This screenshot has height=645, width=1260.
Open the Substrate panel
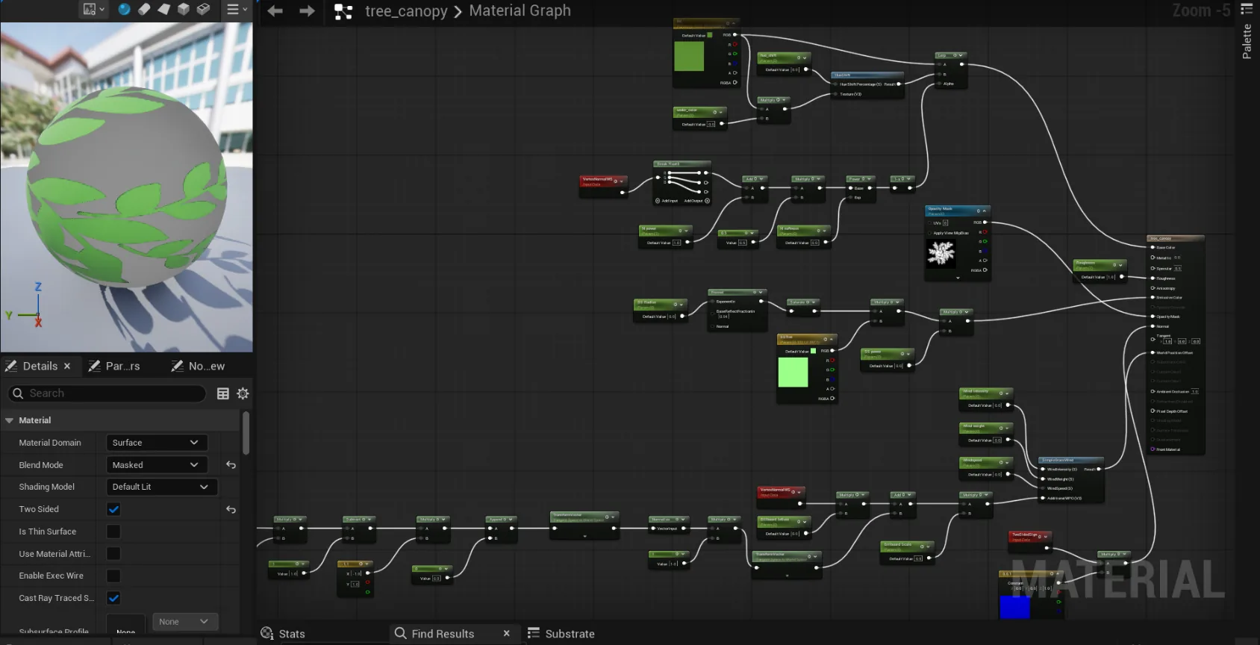561,634
